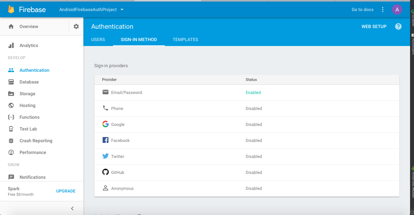Click the Authentication people icon

click(x=11, y=70)
